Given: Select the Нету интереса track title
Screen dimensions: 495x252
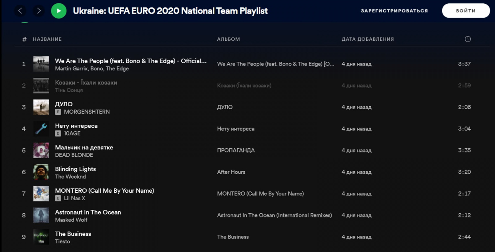Looking at the screenshot, I should click(x=76, y=126).
